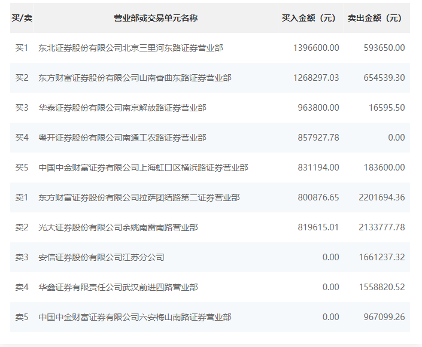
Task: Click buy amount 831194.00
Action: tap(318, 168)
